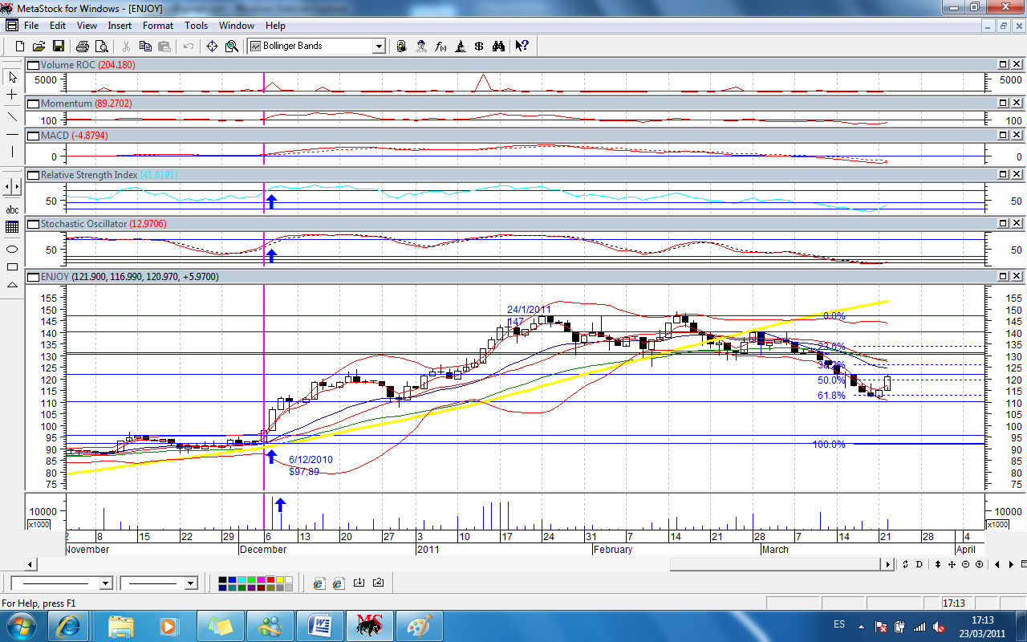The height and width of the screenshot is (642, 1027).
Task: Select the vertical line drawing tool
Action: (x=12, y=152)
